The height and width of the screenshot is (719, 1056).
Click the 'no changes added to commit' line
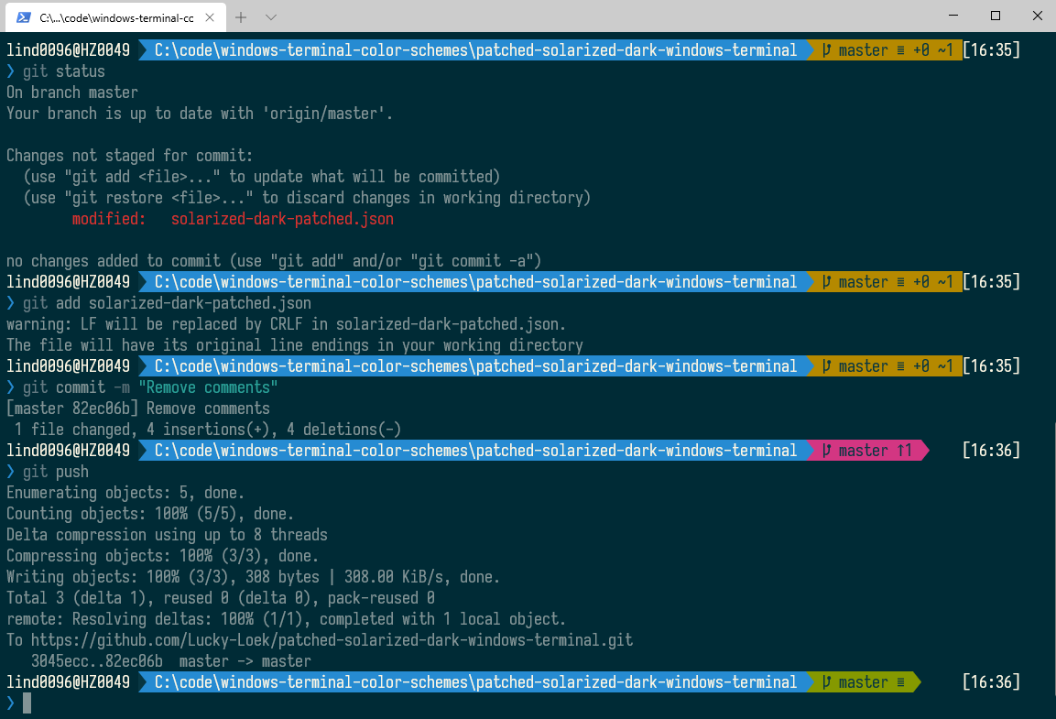(x=274, y=260)
